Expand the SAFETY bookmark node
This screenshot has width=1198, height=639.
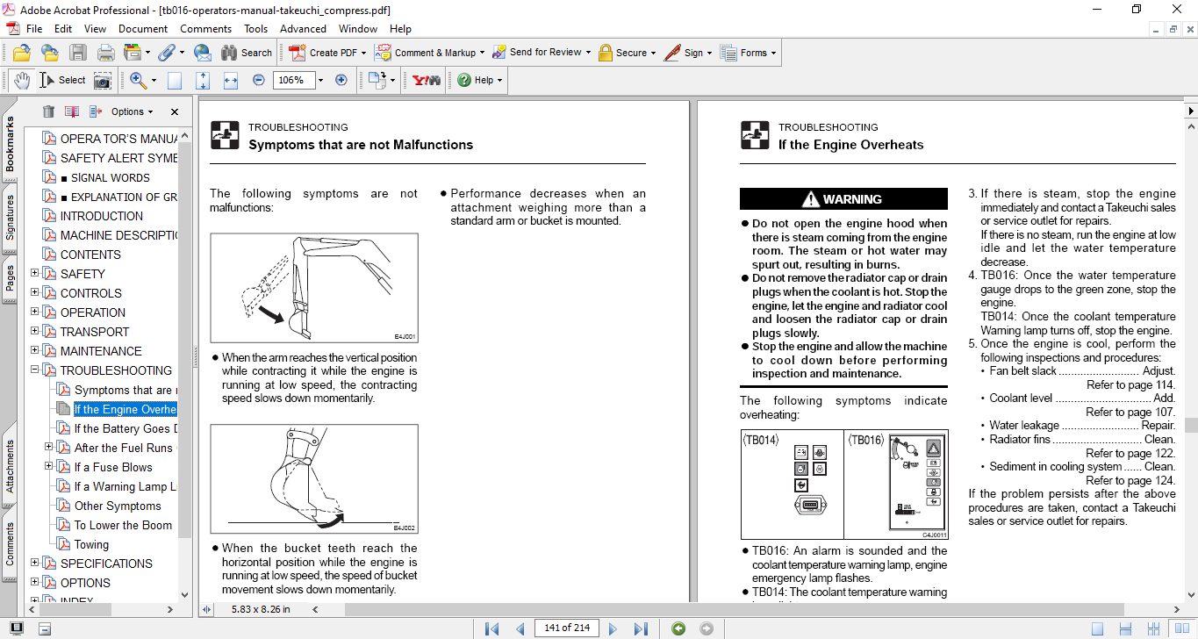pyautogui.click(x=35, y=274)
